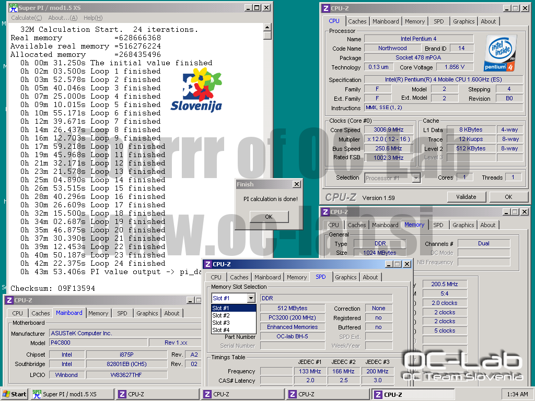Click the Checksum: 09F13594 line in Super PI
This screenshot has width=535, height=401.
[53, 288]
